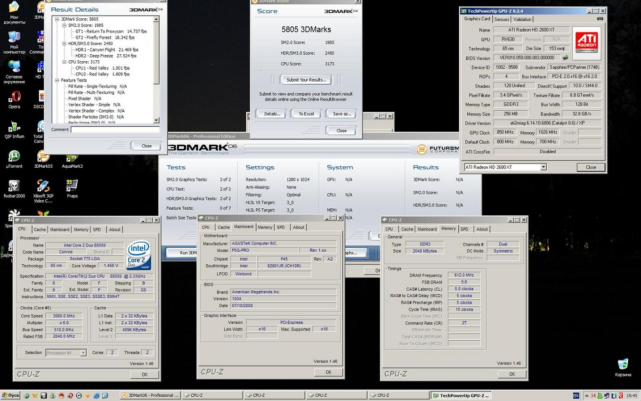
Task: Collapse the Feature Tests tree node
Action: (57, 81)
